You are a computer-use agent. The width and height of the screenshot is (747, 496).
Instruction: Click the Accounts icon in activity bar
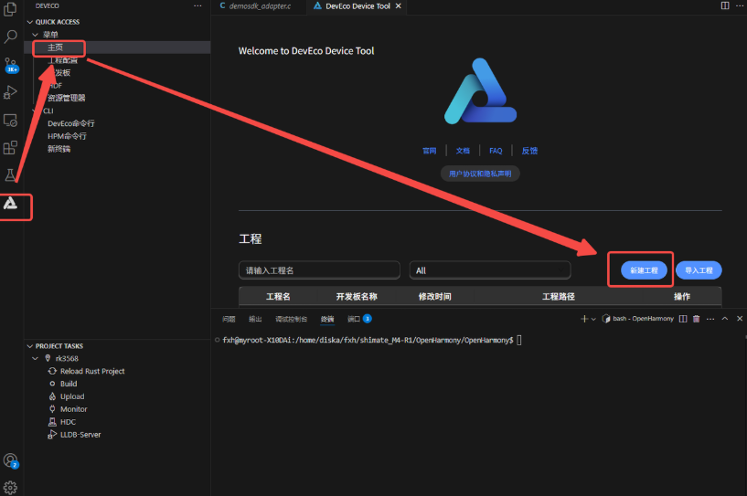11,460
